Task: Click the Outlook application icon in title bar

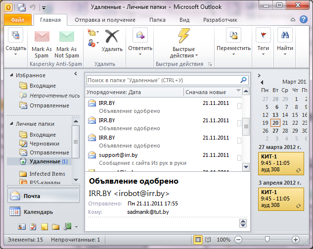Action: [8, 7]
